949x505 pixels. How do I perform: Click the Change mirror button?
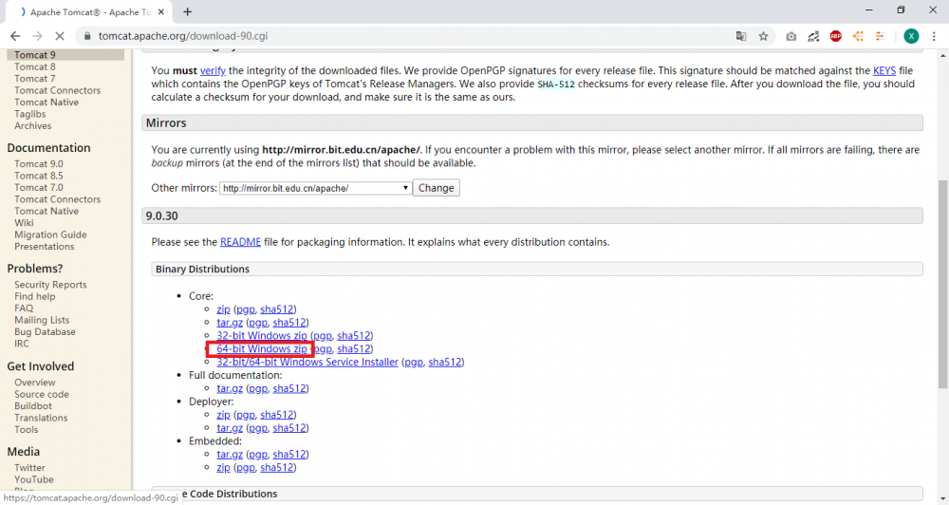(436, 188)
